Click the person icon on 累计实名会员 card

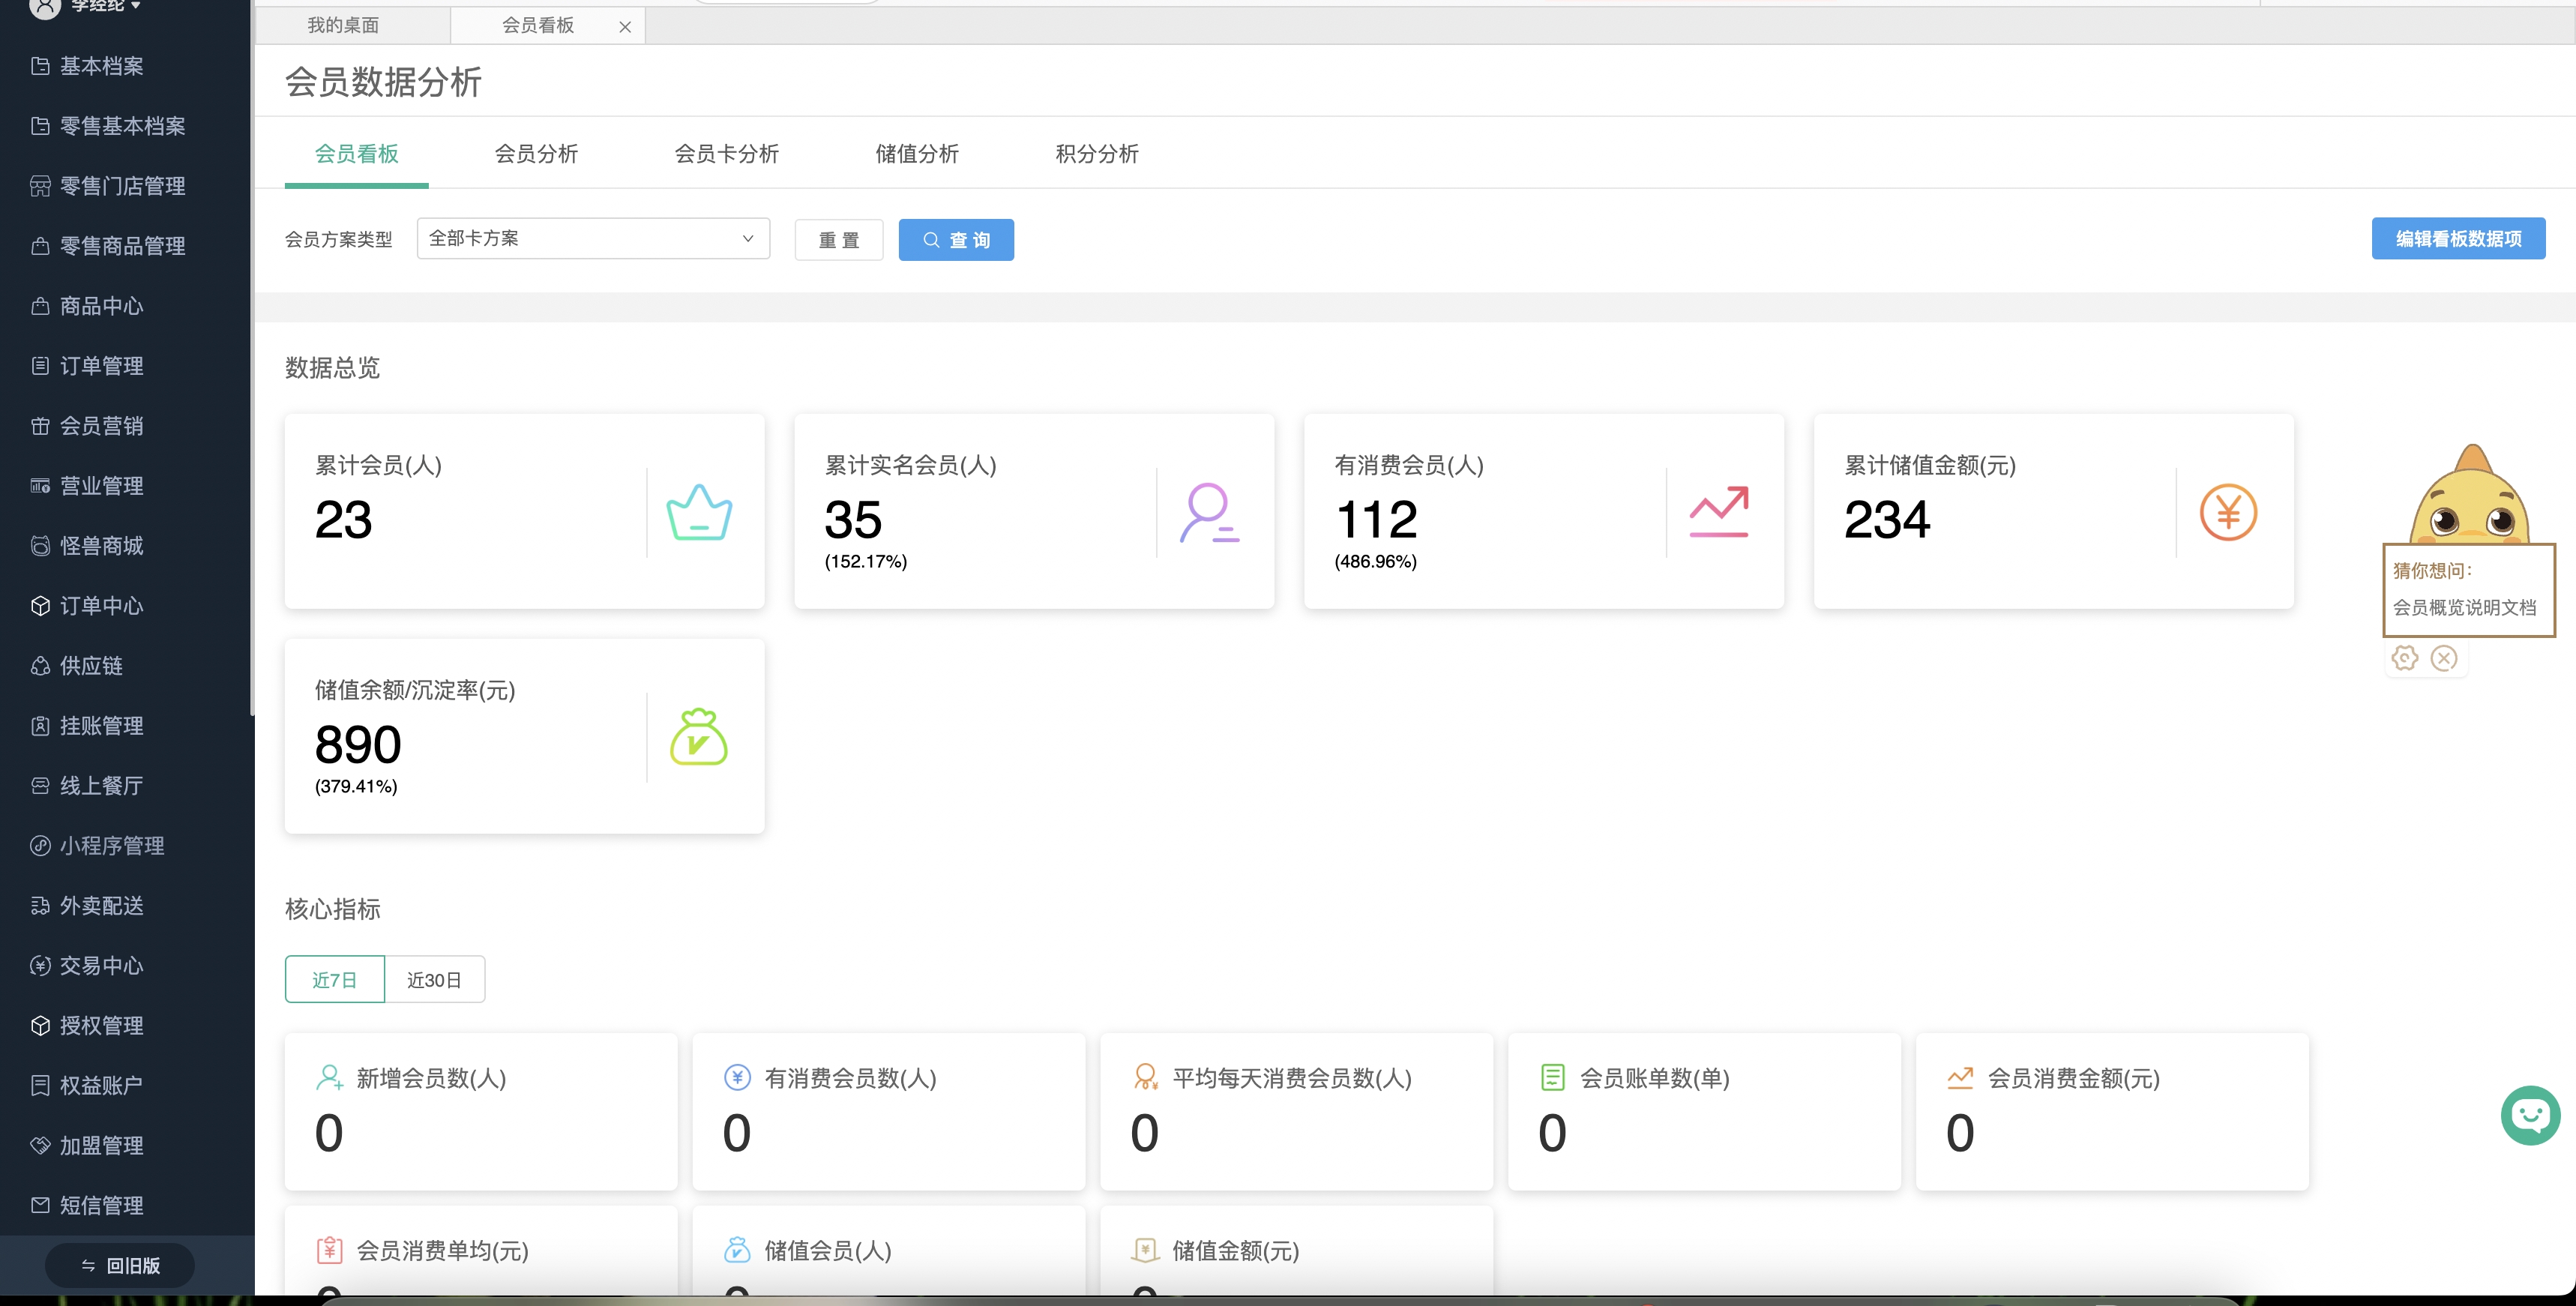(x=1209, y=512)
